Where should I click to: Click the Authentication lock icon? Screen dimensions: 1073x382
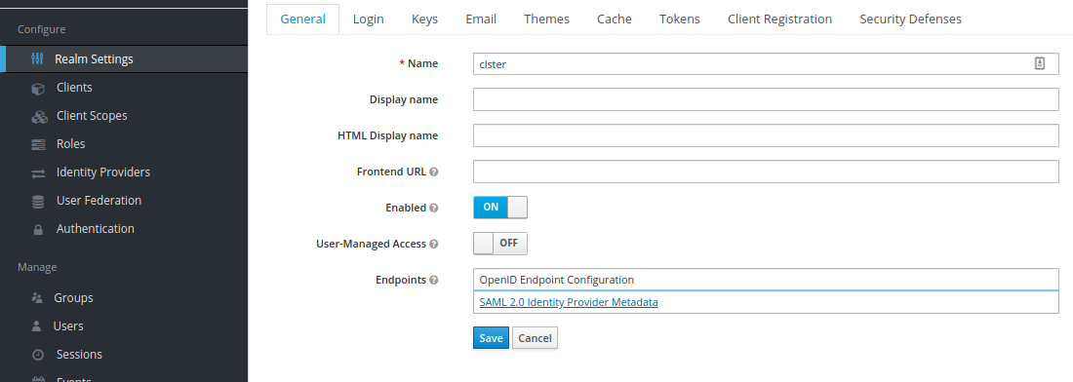coord(38,230)
